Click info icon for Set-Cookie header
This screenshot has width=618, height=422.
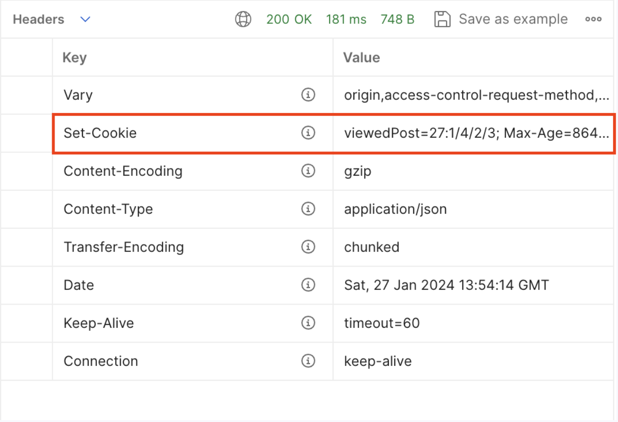point(308,133)
